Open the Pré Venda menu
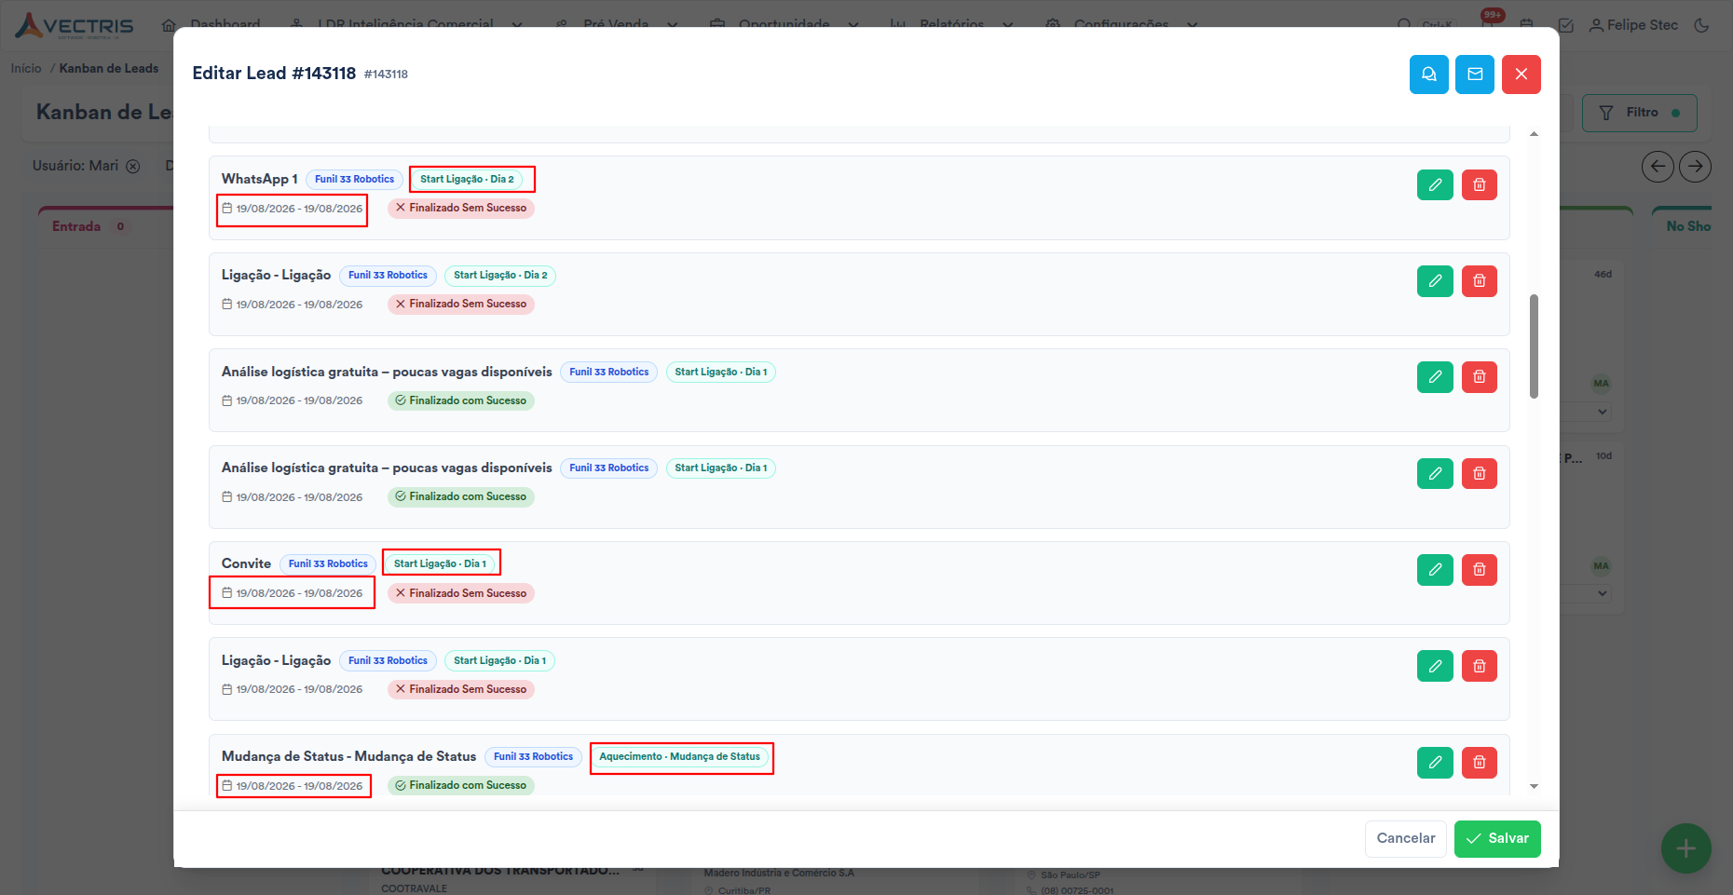 tap(616, 24)
